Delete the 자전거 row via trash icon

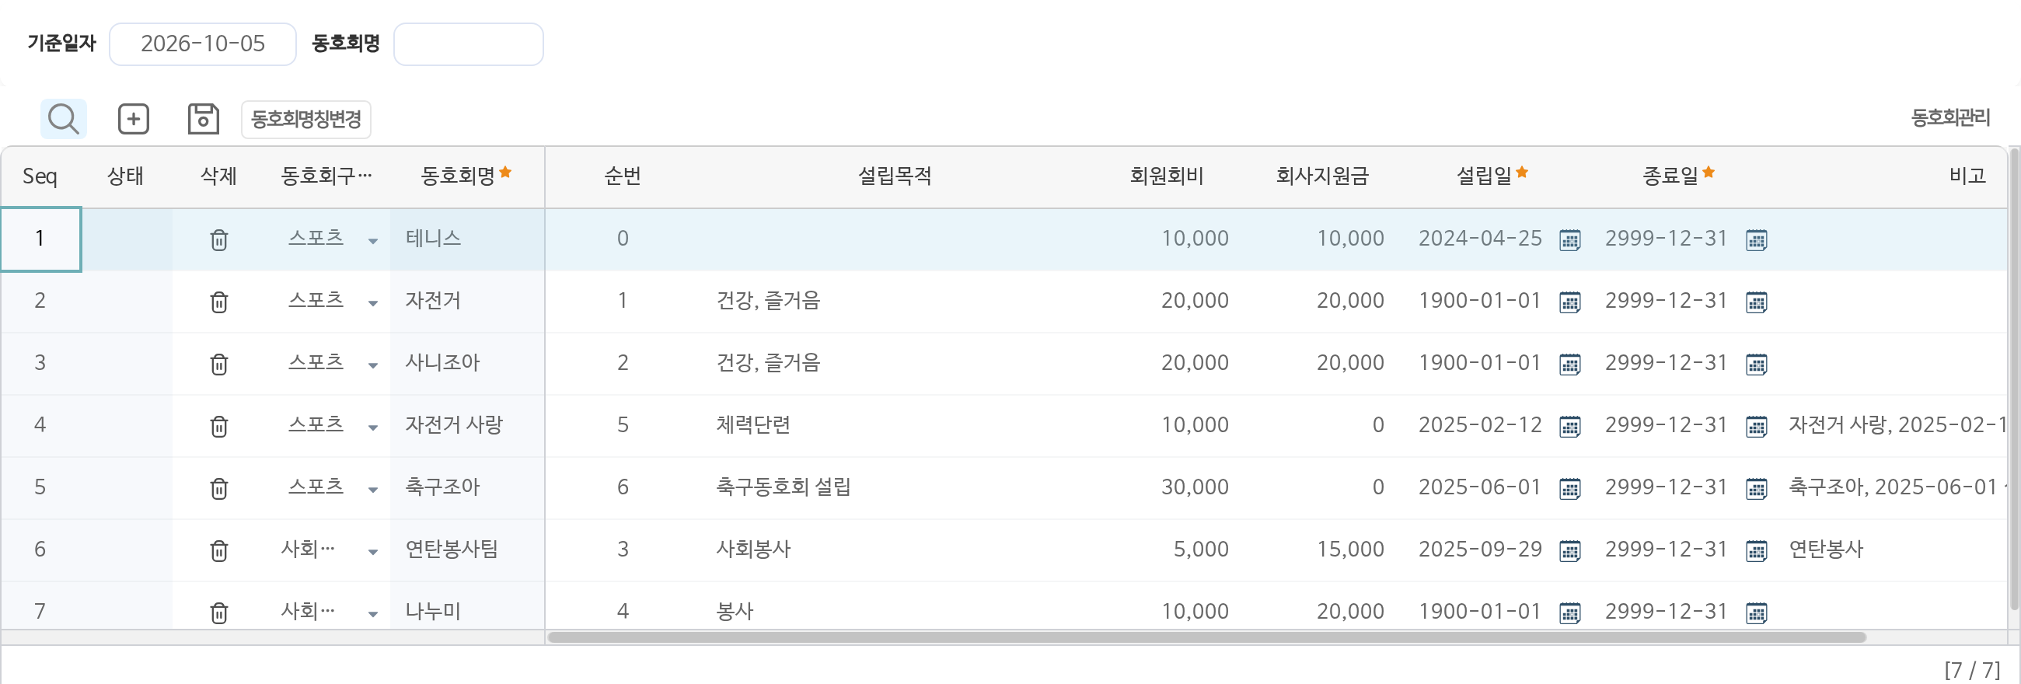point(219,302)
